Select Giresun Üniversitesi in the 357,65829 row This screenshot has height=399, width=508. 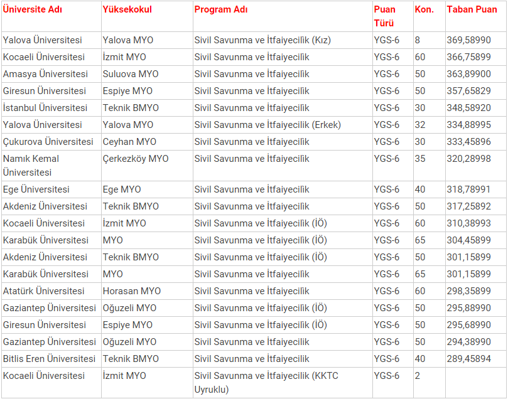(x=45, y=91)
